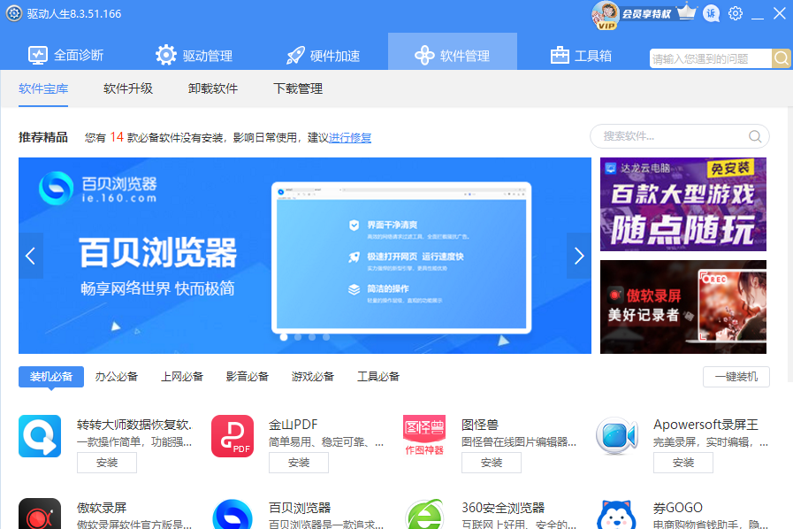Switch to 驱动管理 tab
793x529 pixels.
click(194, 55)
